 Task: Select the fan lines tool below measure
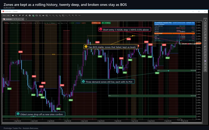pos(205,47)
